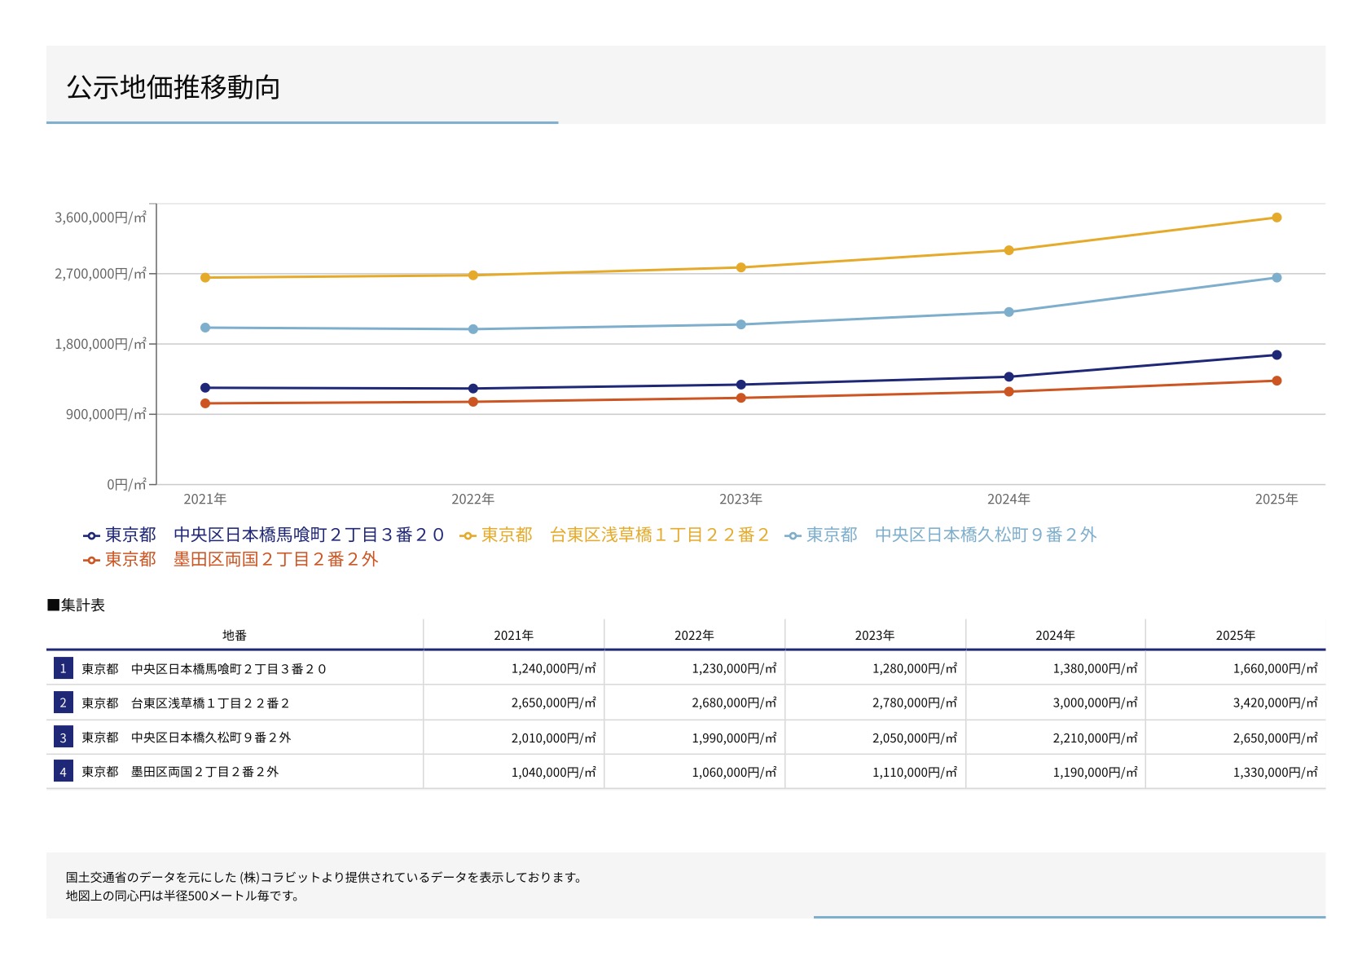Select the yellow line's 2025 data point
Screen dimensions: 1371x969
coord(1277,218)
